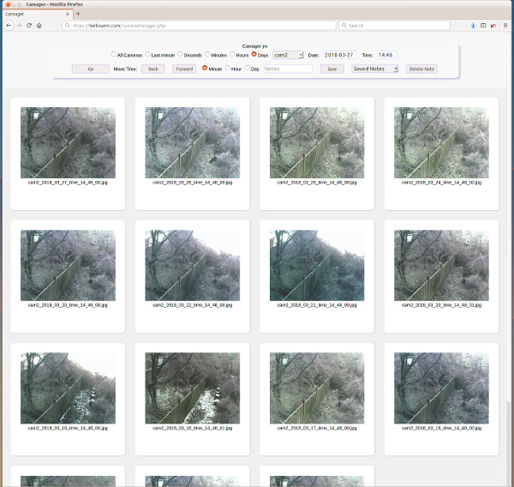The image size is (514, 487).
Task: Click the browser Search box
Action: coord(394,25)
